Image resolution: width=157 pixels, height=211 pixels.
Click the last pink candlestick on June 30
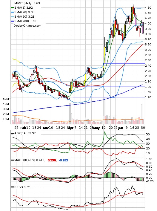coord(143,28)
